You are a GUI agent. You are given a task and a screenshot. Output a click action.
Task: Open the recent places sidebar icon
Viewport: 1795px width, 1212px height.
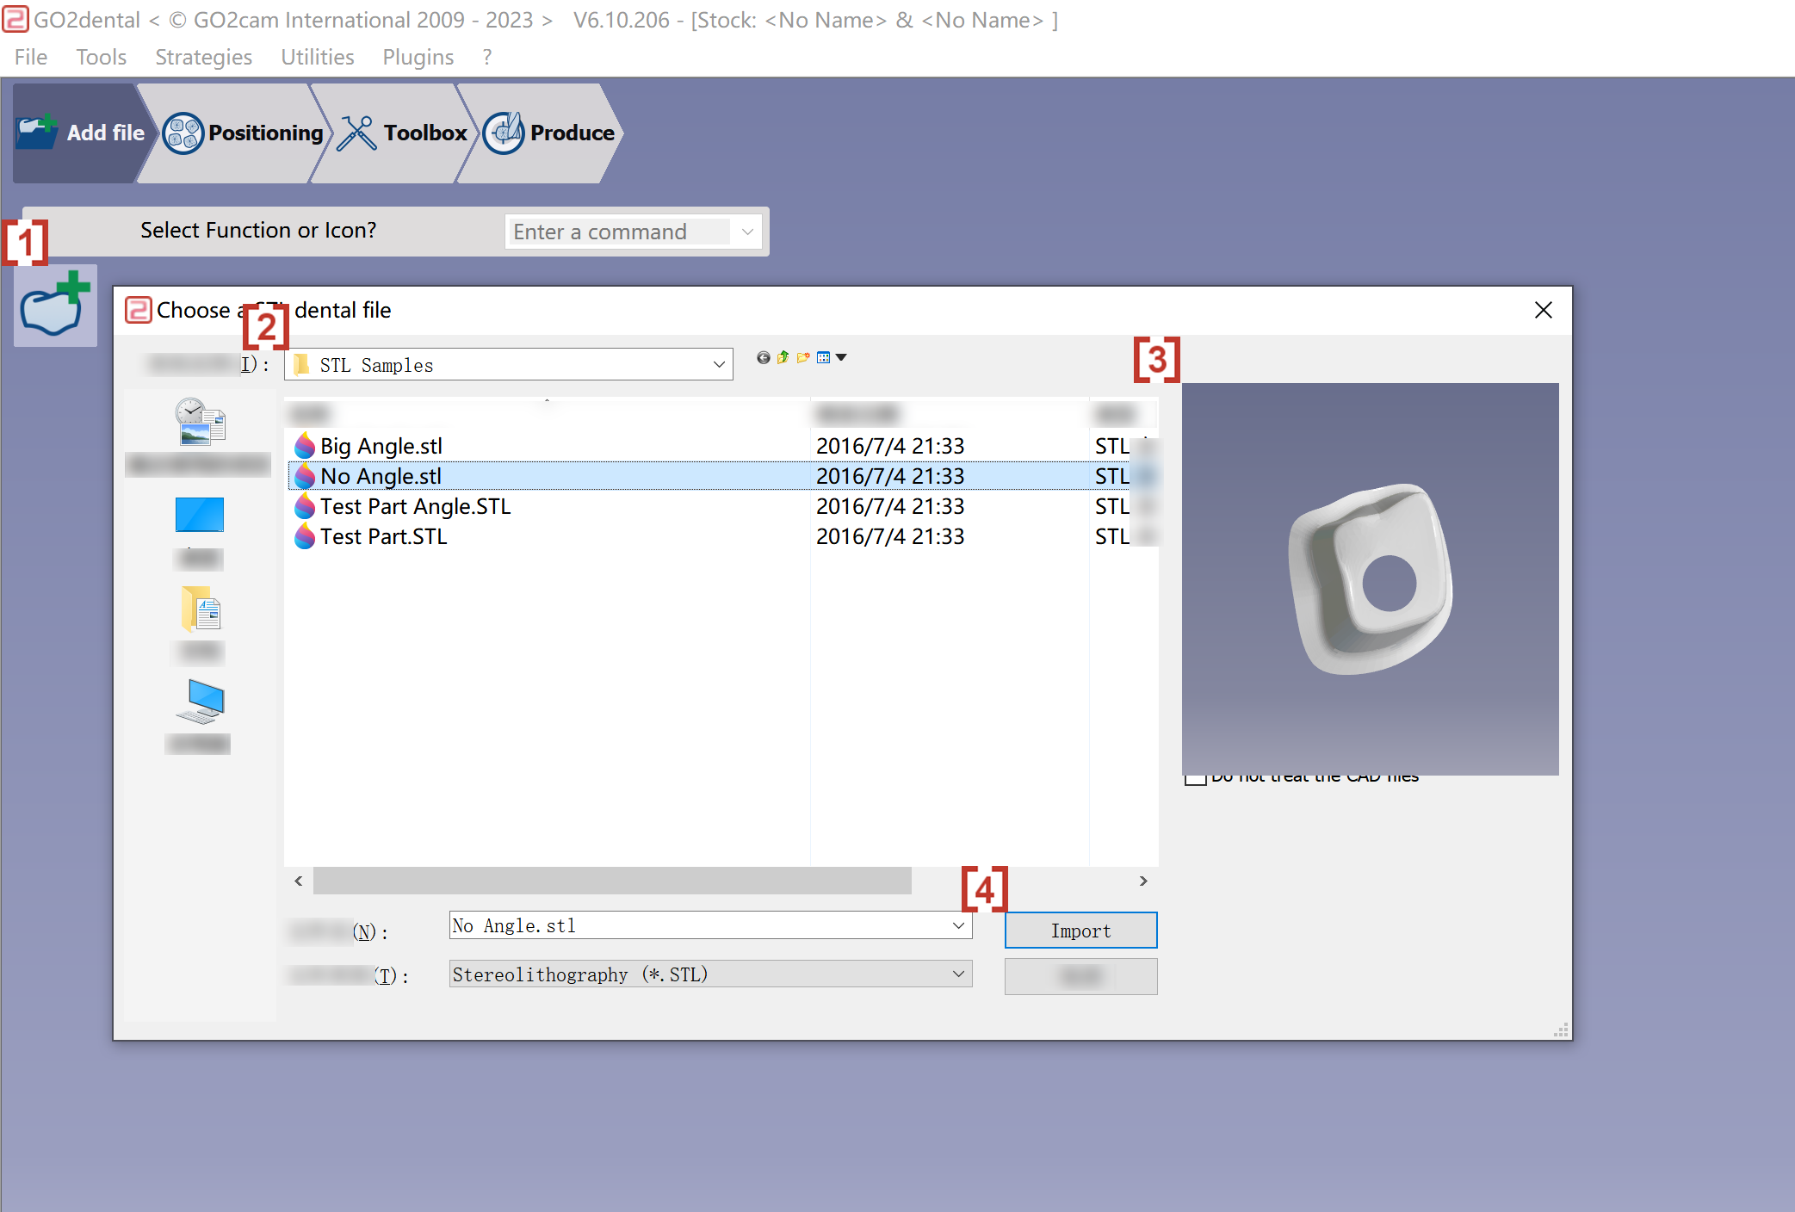click(200, 422)
